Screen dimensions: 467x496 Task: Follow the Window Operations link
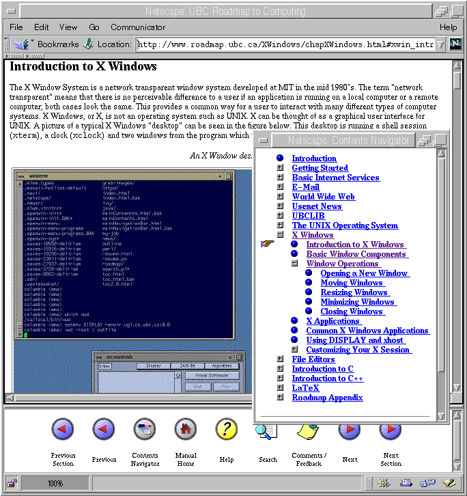pos(343,264)
